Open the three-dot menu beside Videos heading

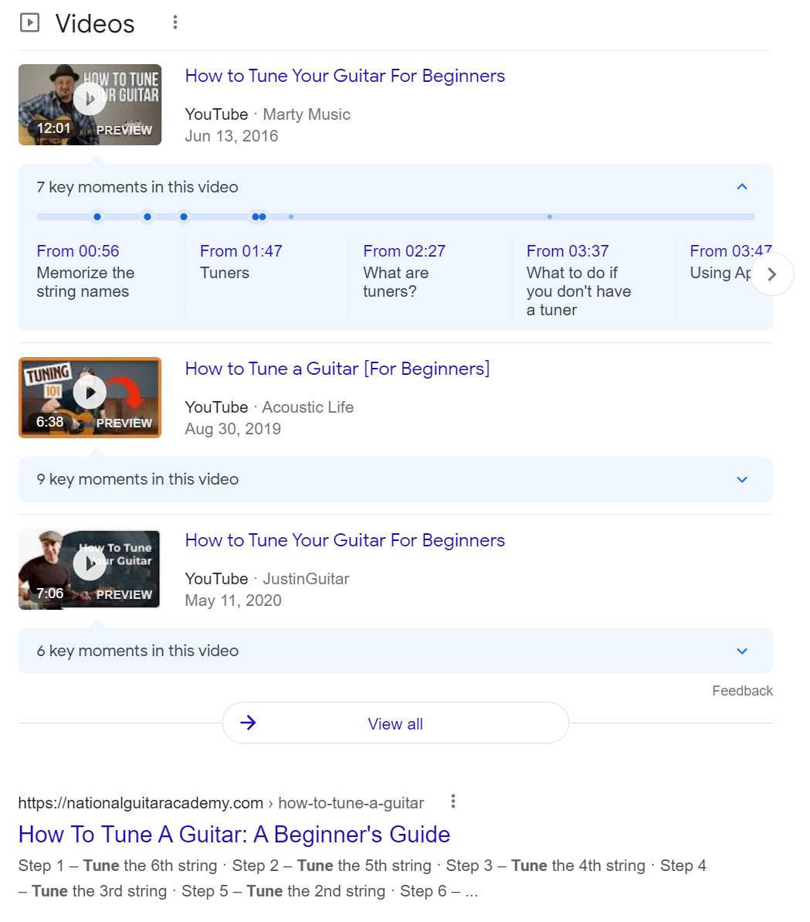click(175, 22)
